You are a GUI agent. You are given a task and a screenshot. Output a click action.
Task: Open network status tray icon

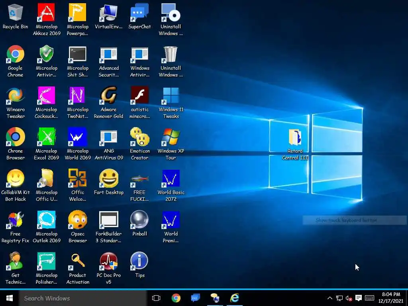(339, 298)
